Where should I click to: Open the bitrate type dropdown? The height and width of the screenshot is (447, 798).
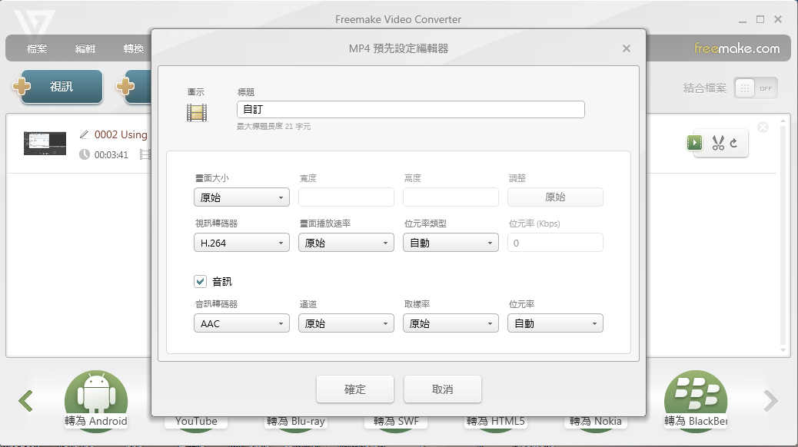[451, 243]
